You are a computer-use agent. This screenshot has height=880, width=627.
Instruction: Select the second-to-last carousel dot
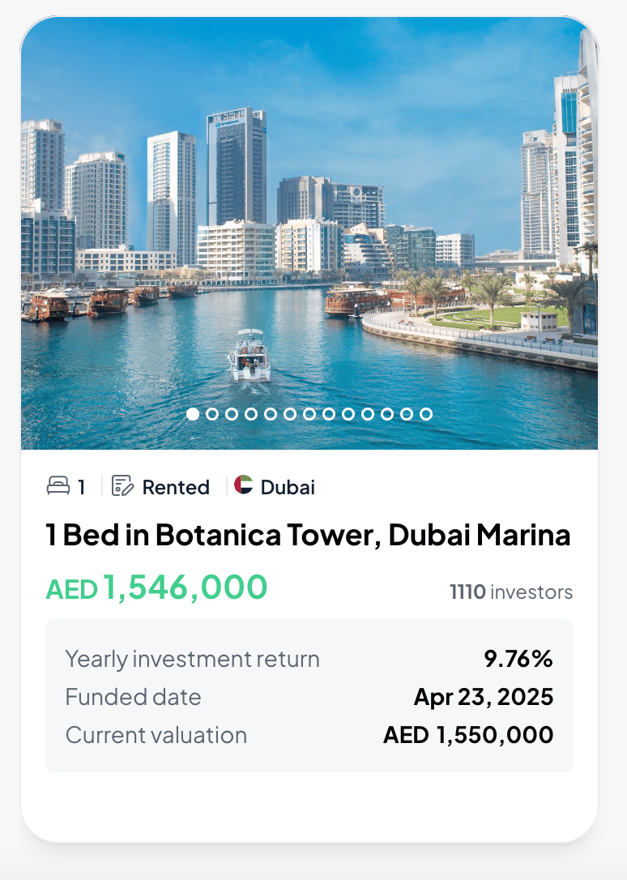click(407, 414)
